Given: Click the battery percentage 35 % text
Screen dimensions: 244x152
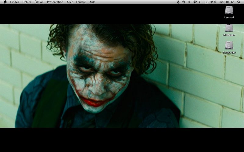Looking at the screenshot, I should tap(213, 2).
